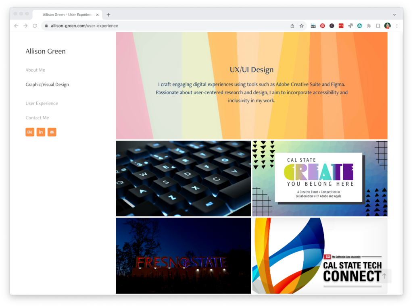Open the LinkedIn profile icon

point(41,132)
